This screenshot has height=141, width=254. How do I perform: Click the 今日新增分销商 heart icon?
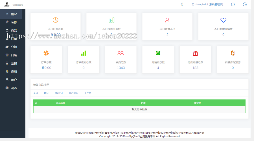click(x=223, y=20)
